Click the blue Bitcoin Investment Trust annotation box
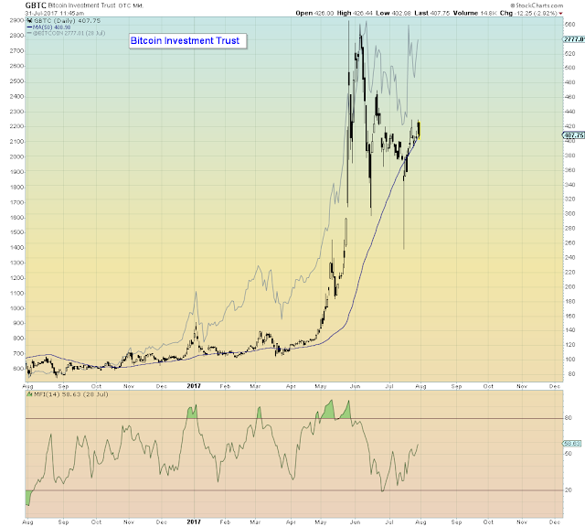585x527 pixels. pyautogui.click(x=188, y=40)
